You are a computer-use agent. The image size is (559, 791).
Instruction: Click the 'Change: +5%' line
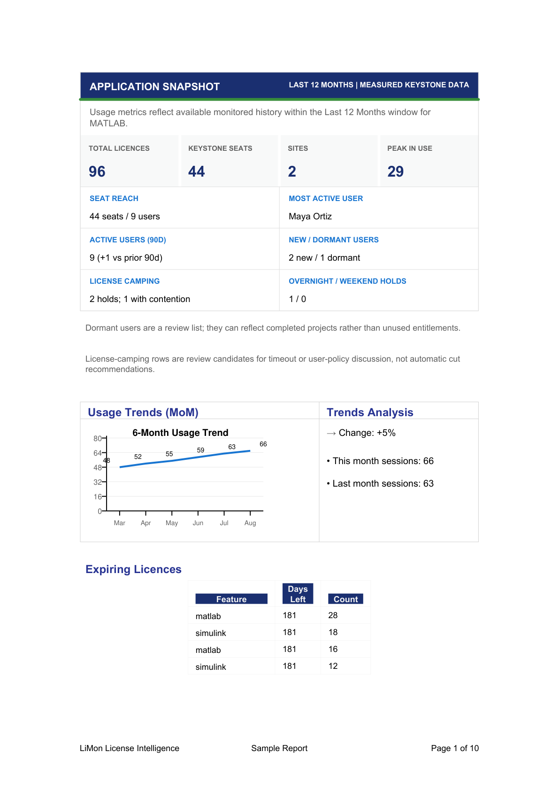[x=361, y=433]
